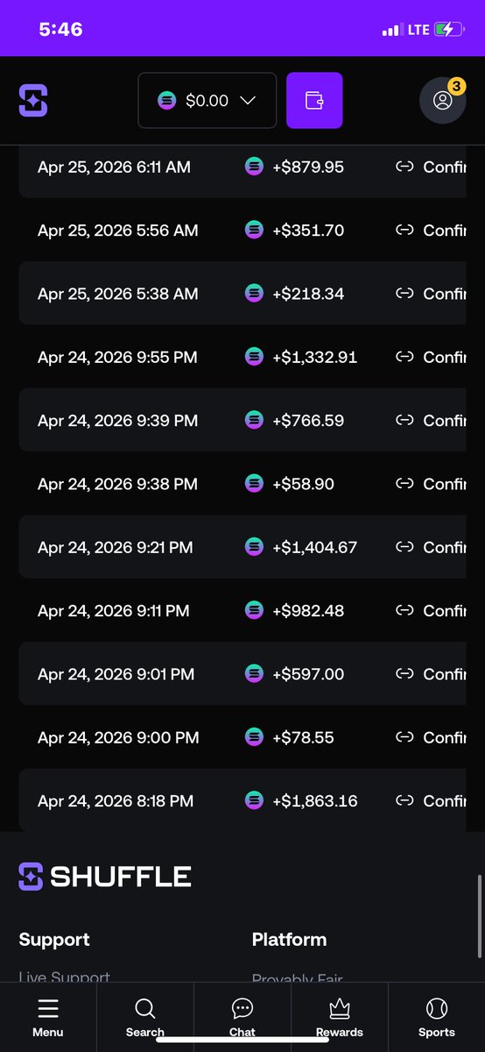Viewport: 485px width, 1052px height.
Task: Click the page scrollbar thumb
Action: 479,916
